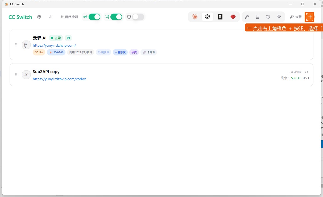Image resolution: width=323 pixels, height=197 pixels.
Task: Click the CC Switch title bar app icon
Action: point(6,4)
